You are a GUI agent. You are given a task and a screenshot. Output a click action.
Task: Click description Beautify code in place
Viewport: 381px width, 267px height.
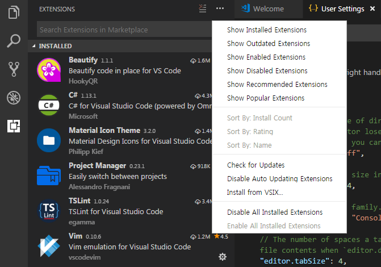(125, 71)
